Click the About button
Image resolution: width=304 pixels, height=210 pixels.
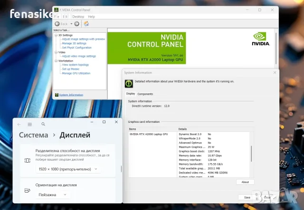[245, 182]
